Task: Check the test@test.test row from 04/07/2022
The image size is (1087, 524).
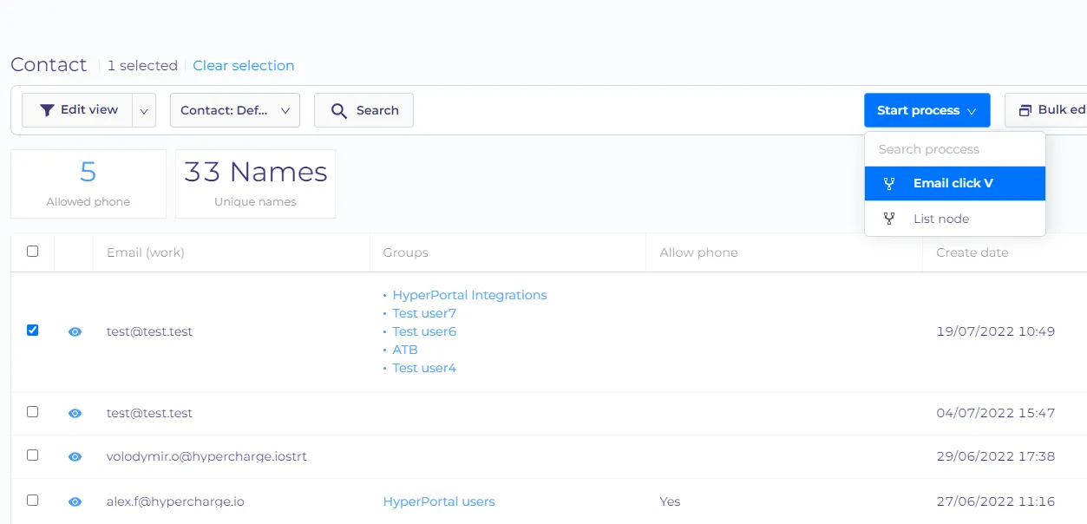Action: (32, 412)
